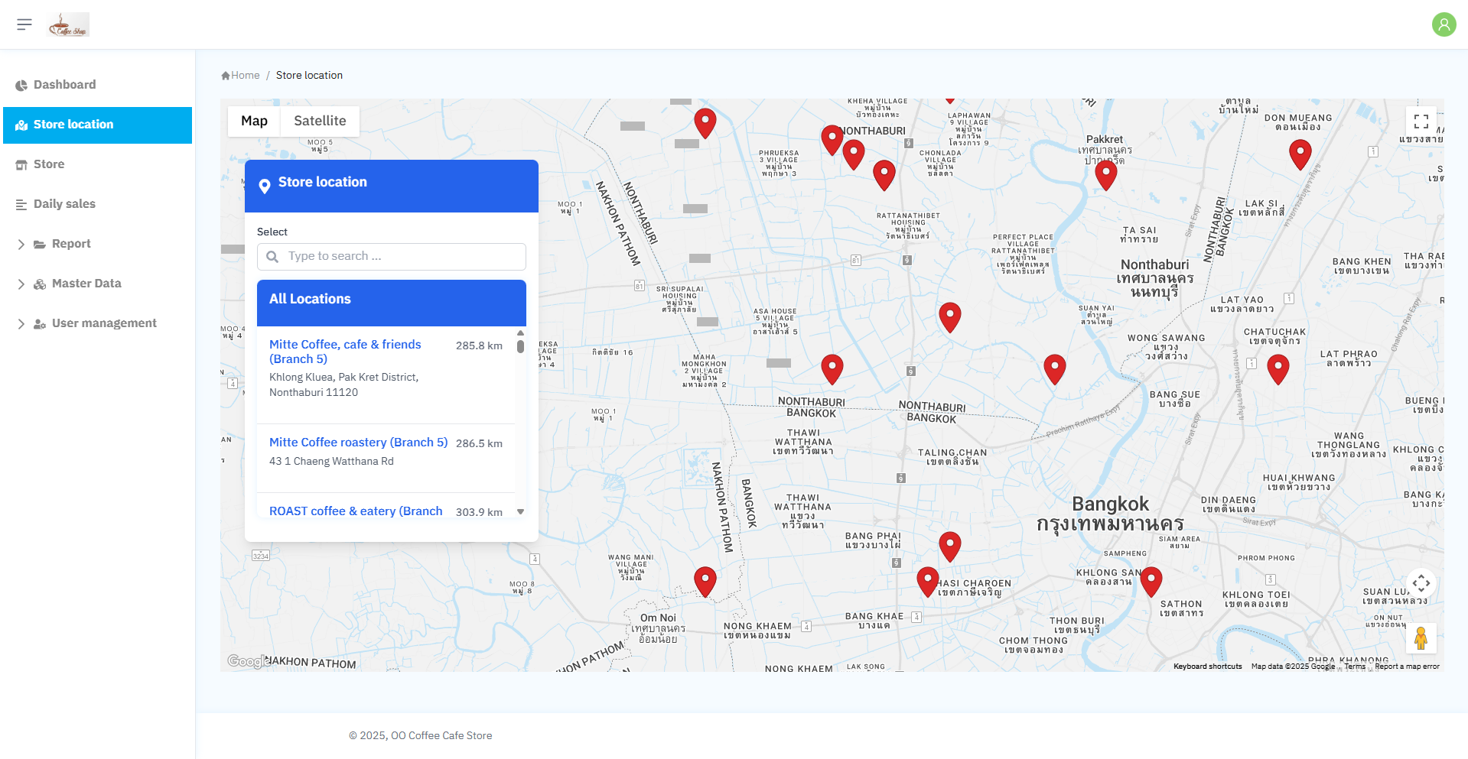
Task: Open Keyboard shortcuts on map
Action: click(1208, 667)
